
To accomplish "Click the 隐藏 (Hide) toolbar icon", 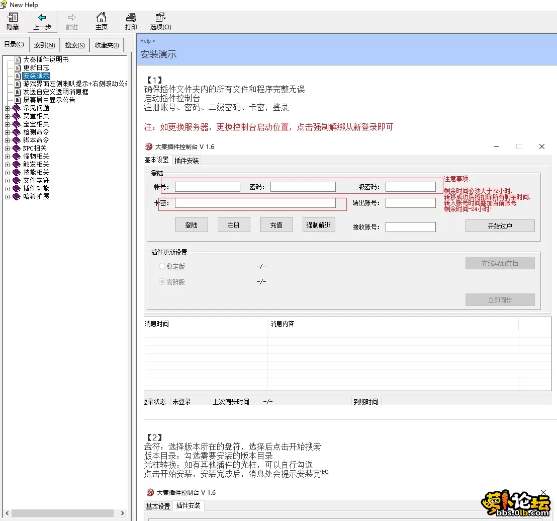I will click(12, 21).
